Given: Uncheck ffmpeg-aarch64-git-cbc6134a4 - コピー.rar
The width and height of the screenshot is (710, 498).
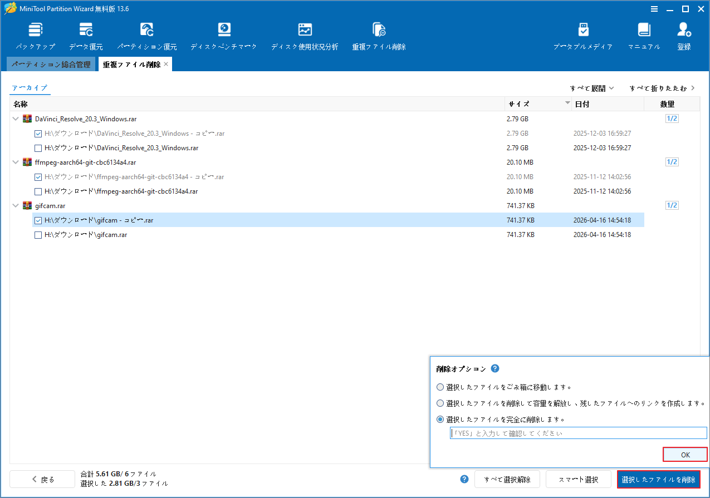Looking at the screenshot, I should click(38, 177).
